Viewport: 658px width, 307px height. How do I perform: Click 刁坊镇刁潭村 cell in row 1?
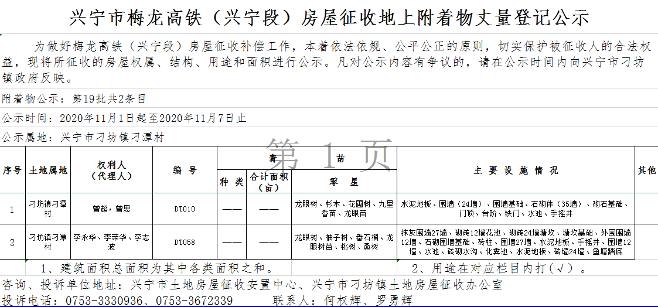pos(48,209)
